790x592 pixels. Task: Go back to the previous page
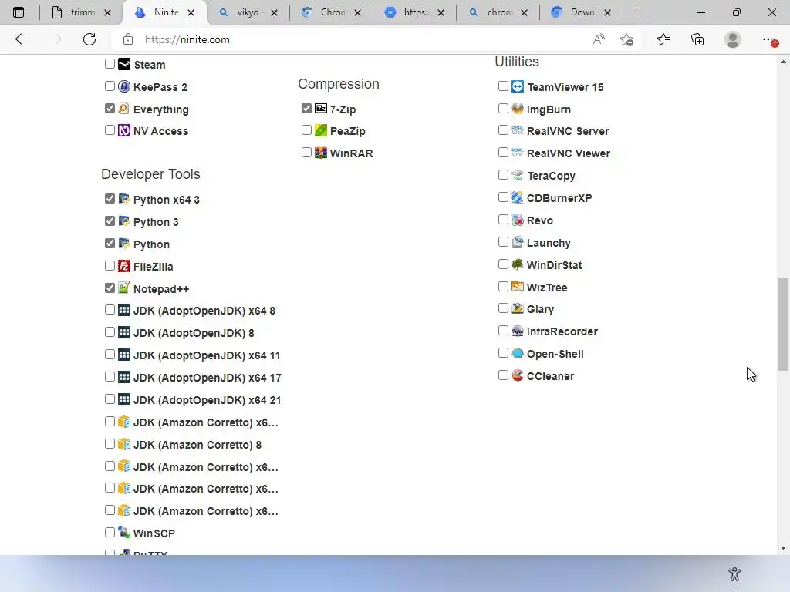tap(21, 39)
